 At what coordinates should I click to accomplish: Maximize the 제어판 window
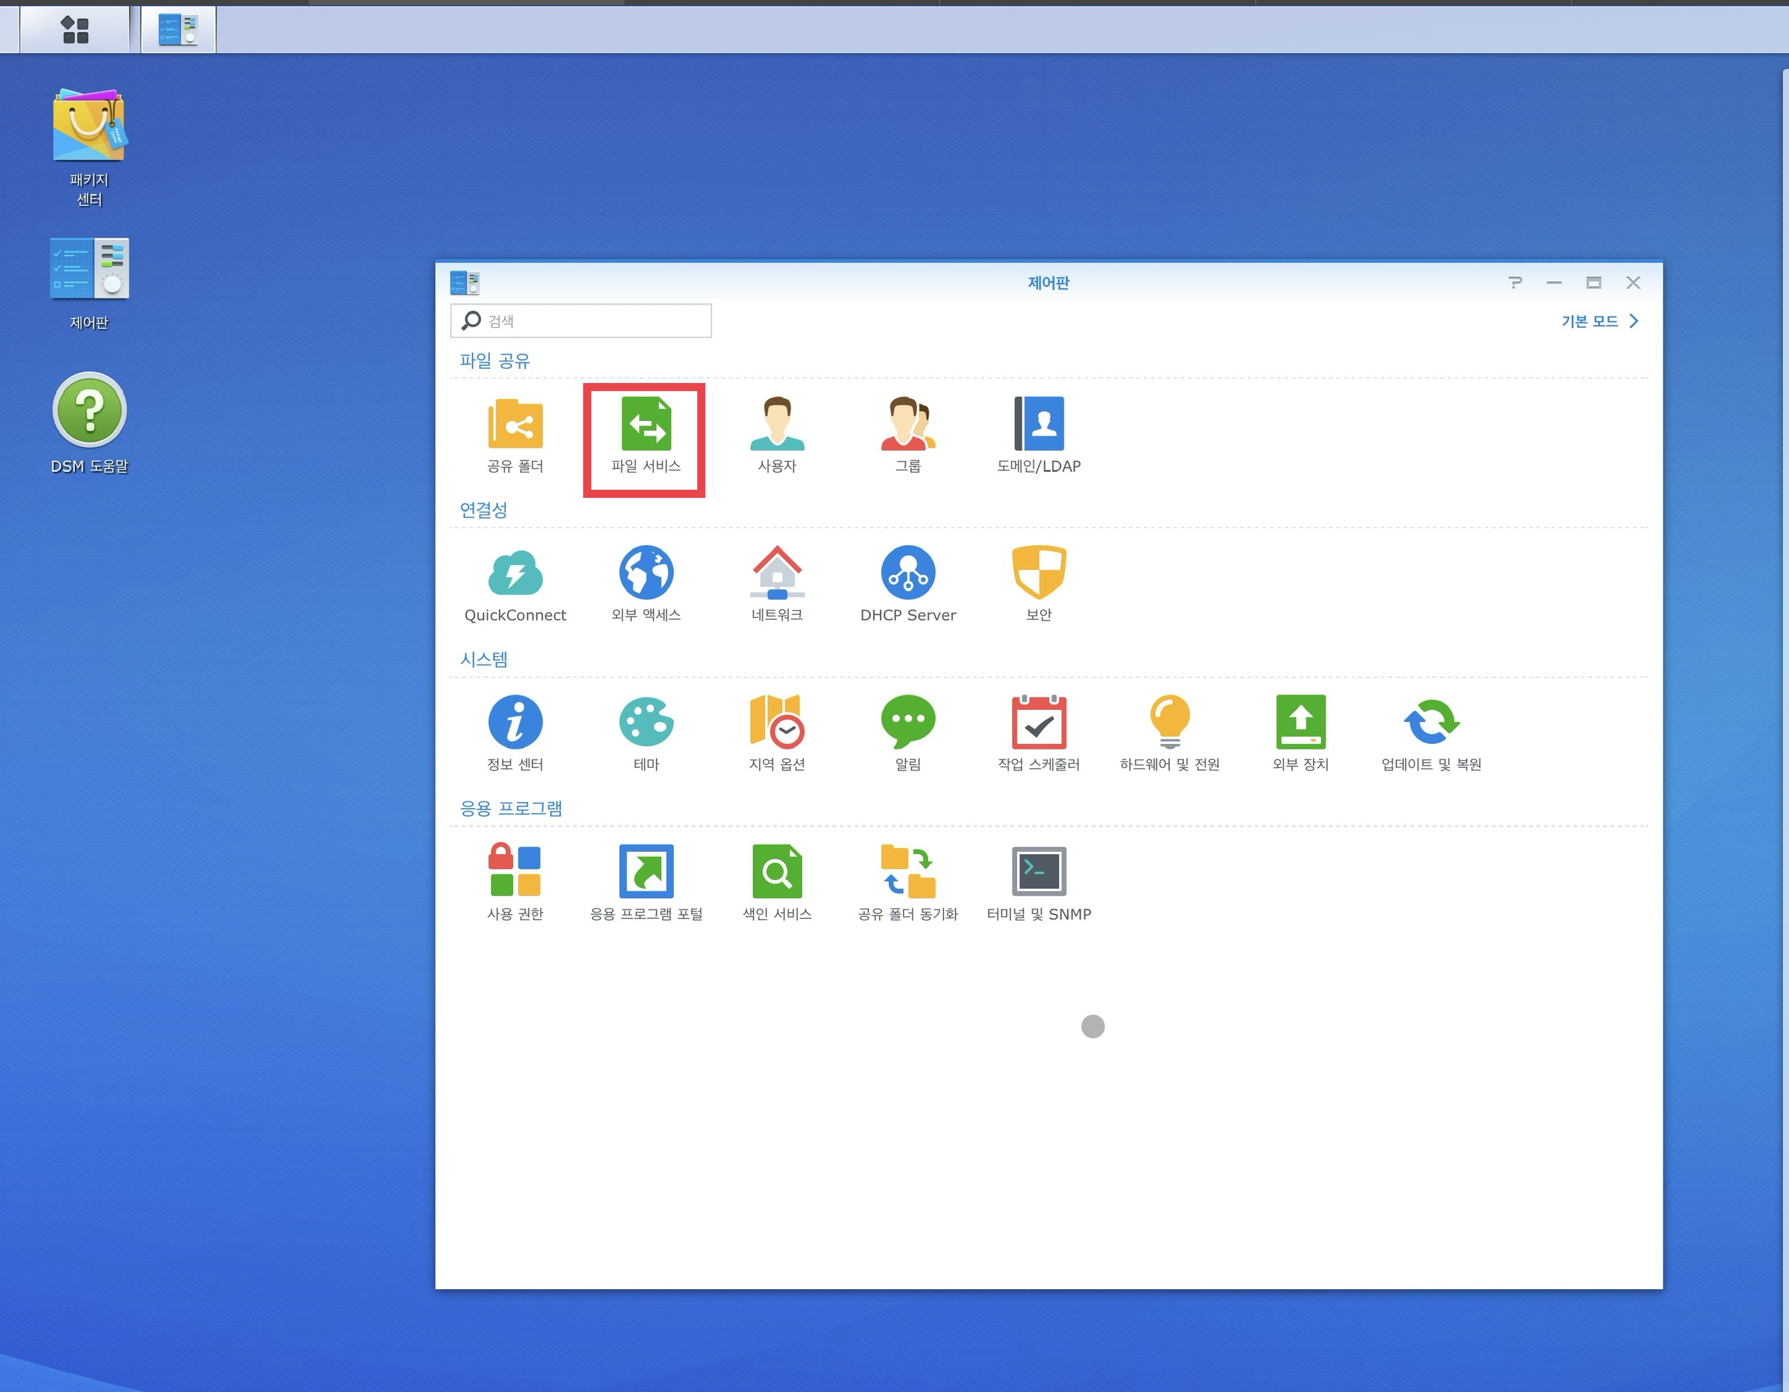[x=1593, y=283]
